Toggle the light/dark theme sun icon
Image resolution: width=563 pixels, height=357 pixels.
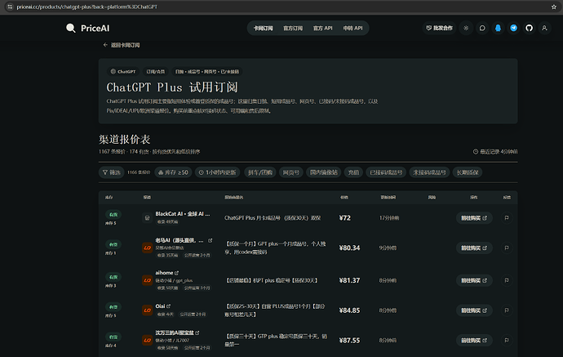(x=466, y=28)
